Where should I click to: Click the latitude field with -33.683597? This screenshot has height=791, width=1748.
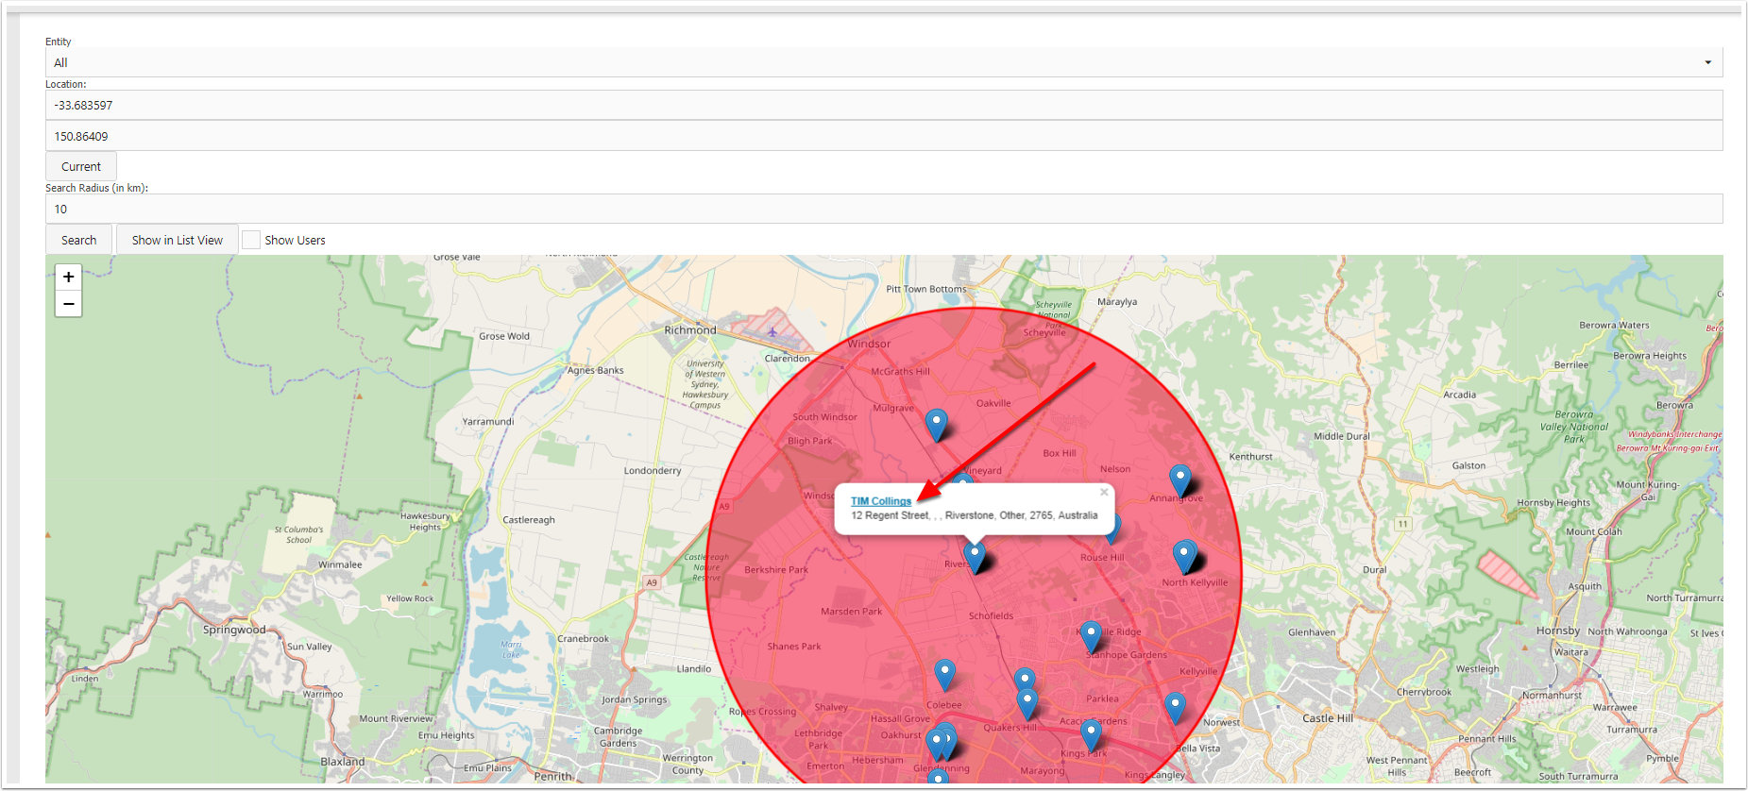pos(884,105)
